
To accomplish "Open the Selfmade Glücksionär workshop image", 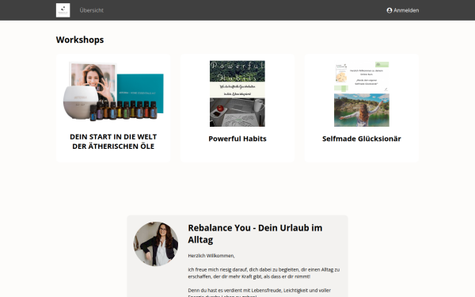I will click(x=362, y=93).
